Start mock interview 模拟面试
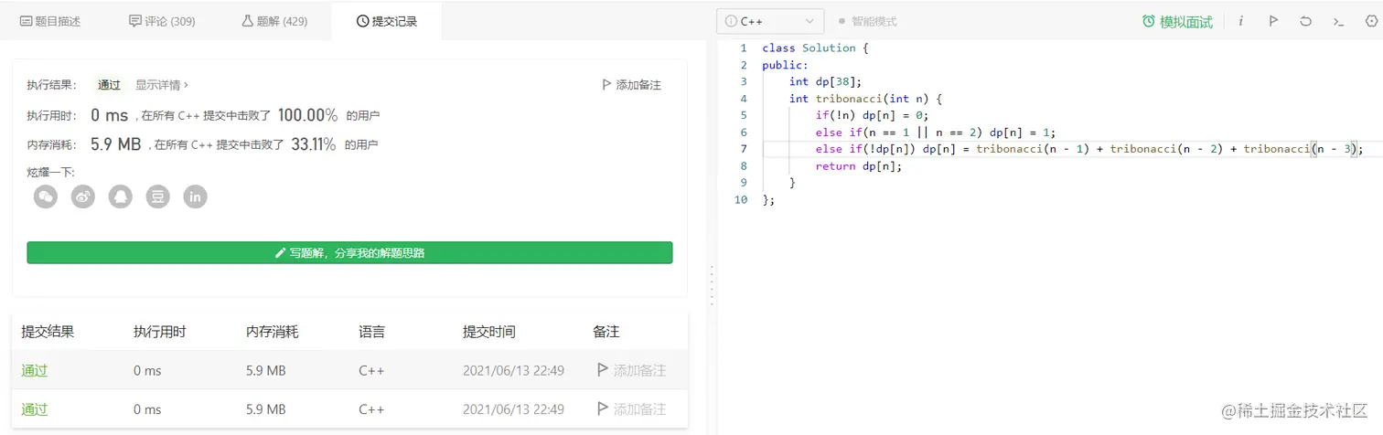The image size is (1383, 435). [x=1177, y=21]
